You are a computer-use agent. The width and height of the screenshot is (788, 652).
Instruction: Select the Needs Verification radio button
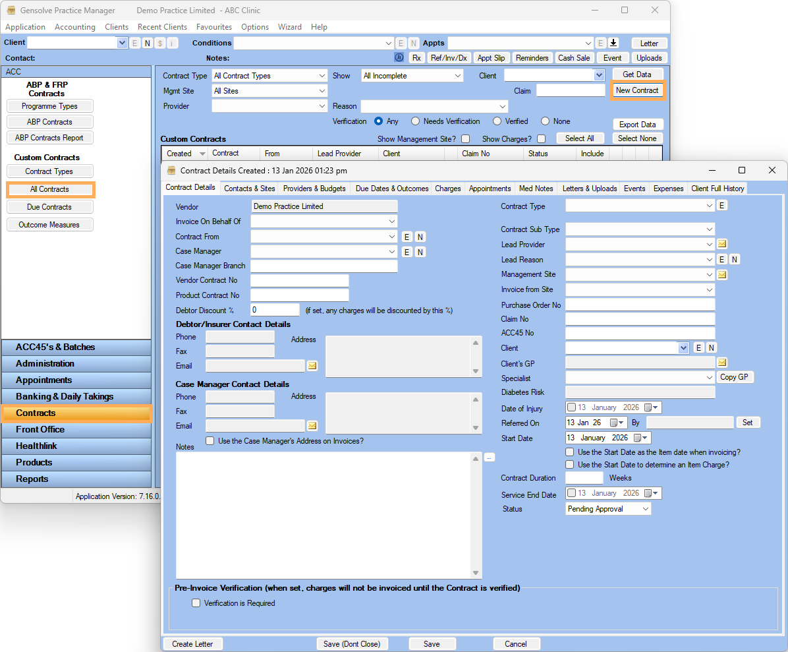(x=415, y=121)
